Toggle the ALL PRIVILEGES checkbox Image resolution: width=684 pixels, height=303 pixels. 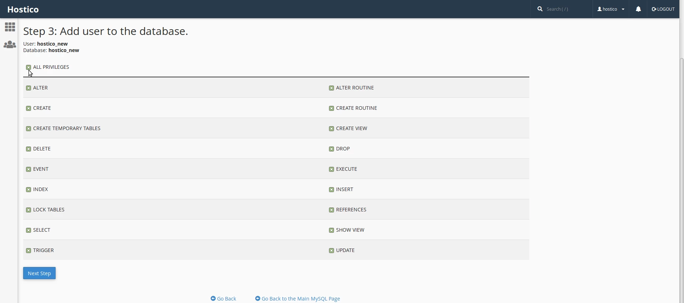(29, 67)
